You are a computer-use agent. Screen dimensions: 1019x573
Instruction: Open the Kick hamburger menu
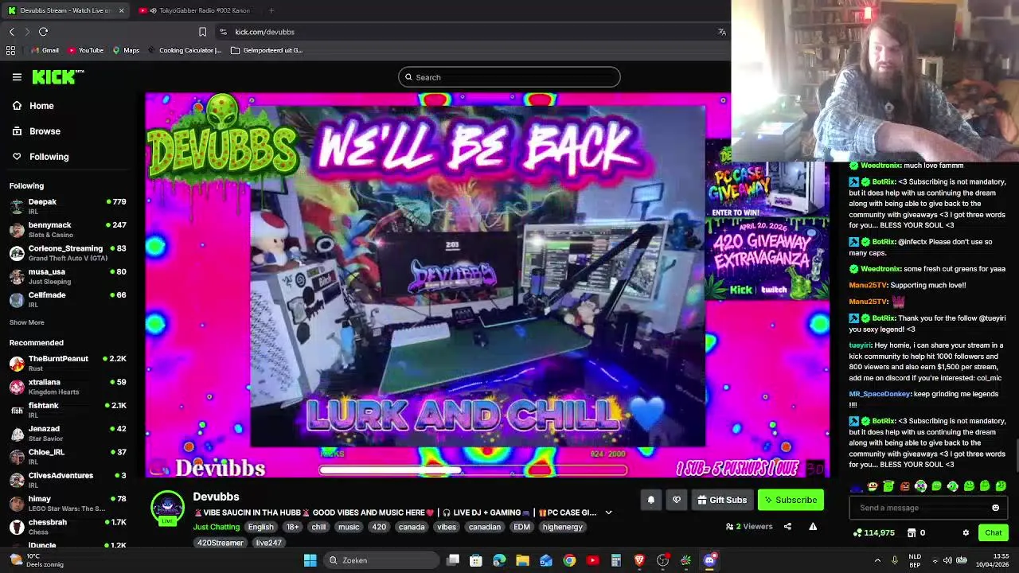click(x=17, y=76)
